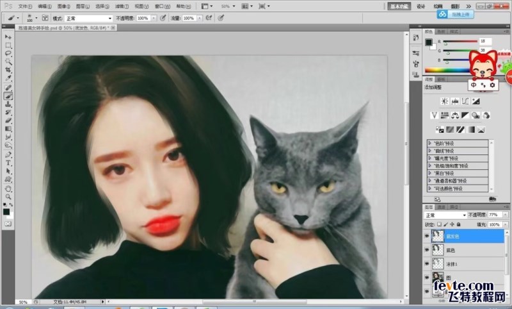This screenshot has height=309, width=512.
Task: Add a Curves adjustment from the icon grid
Action: coord(467,101)
